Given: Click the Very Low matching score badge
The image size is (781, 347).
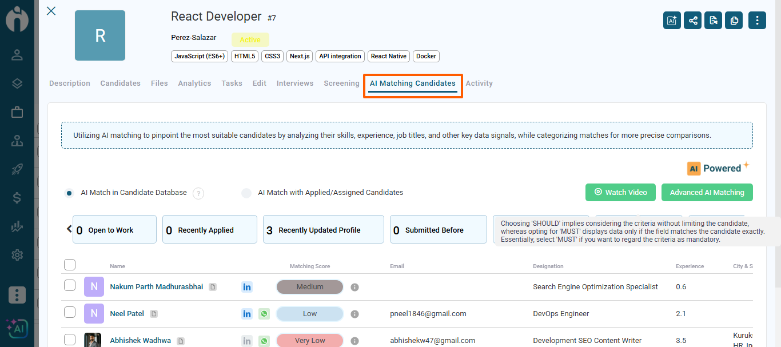Looking at the screenshot, I should pyautogui.click(x=310, y=341).
